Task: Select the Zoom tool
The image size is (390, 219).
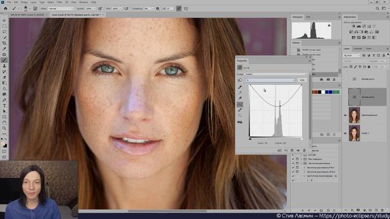Action: (4, 128)
